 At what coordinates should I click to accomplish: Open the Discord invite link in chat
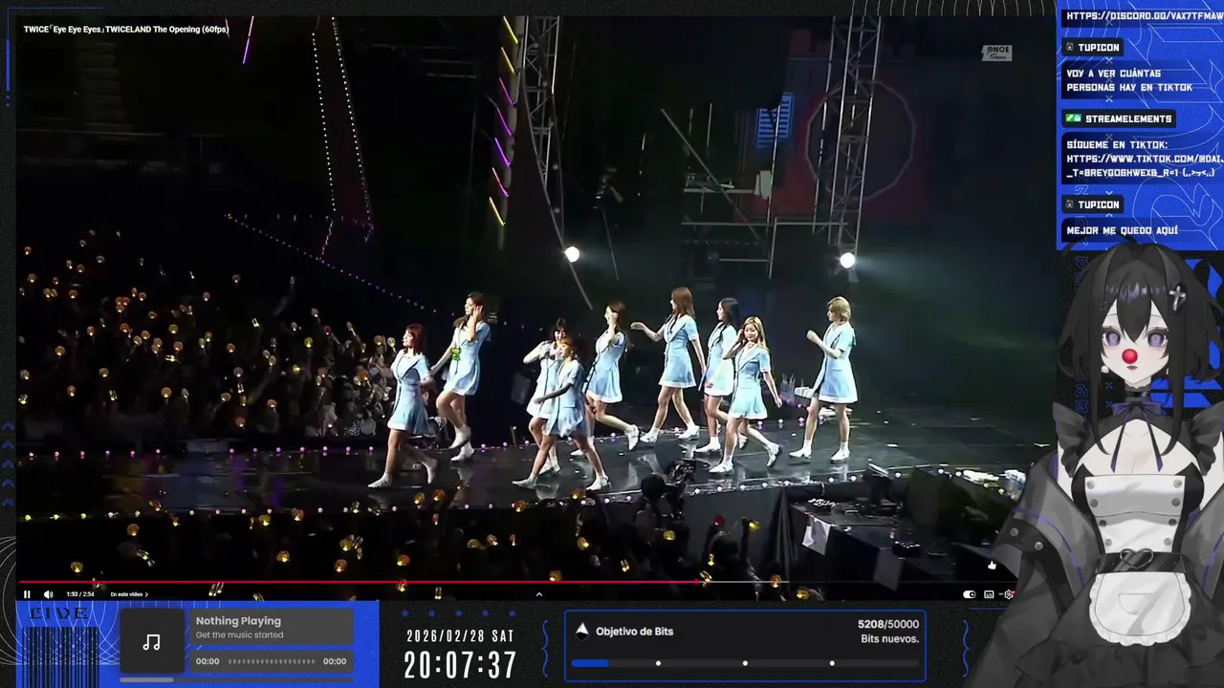pyautogui.click(x=1145, y=16)
